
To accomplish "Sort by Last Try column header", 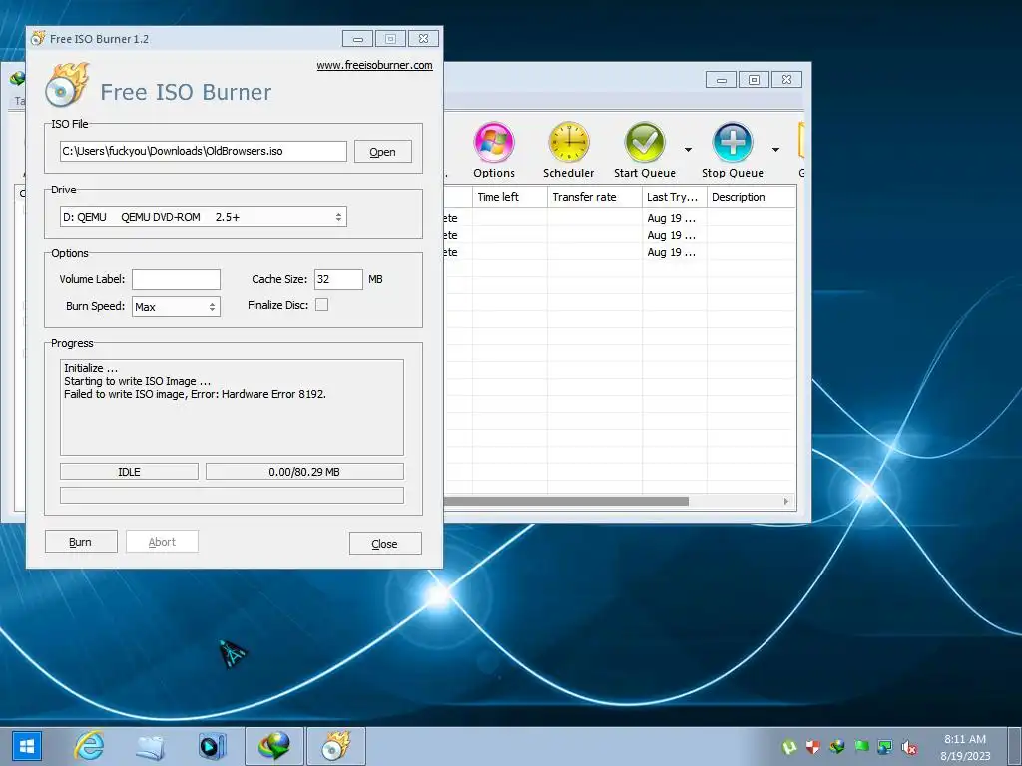I will tap(675, 197).
